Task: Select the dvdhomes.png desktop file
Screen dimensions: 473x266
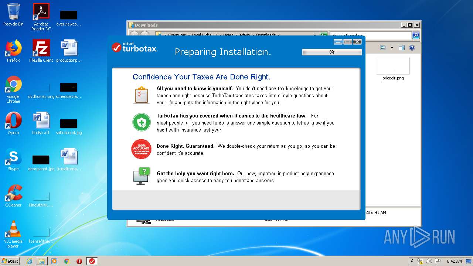Action: point(41,90)
